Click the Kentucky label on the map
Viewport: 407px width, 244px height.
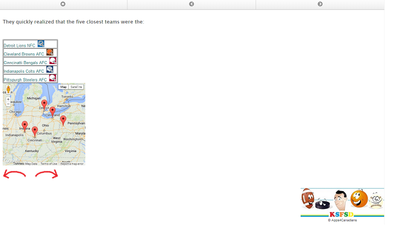[x=32, y=151]
